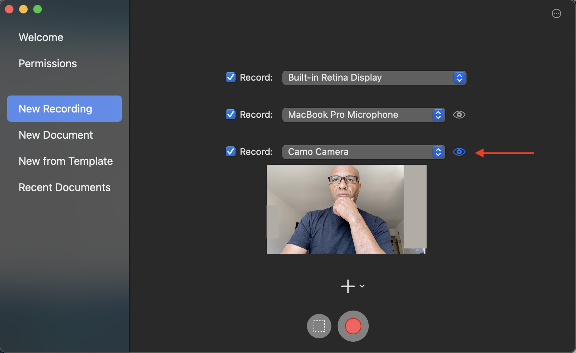Disable recording of MacBook Pro Microphone

click(x=230, y=114)
